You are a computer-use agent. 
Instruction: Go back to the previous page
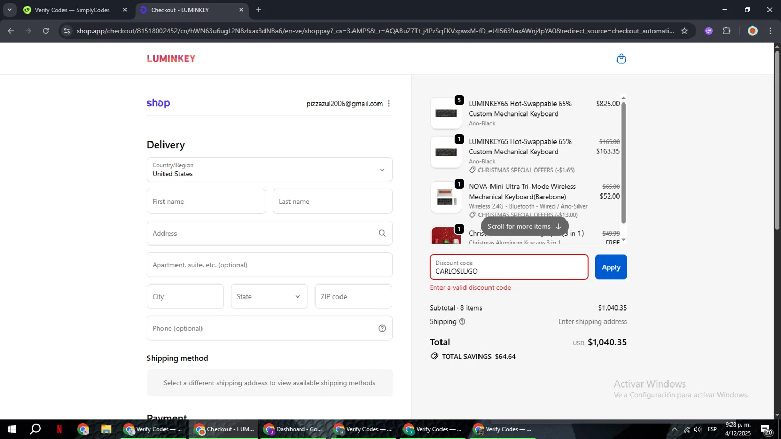[x=11, y=31]
